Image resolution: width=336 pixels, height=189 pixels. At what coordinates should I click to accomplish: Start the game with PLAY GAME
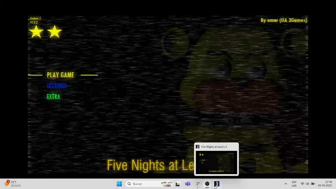click(x=60, y=75)
